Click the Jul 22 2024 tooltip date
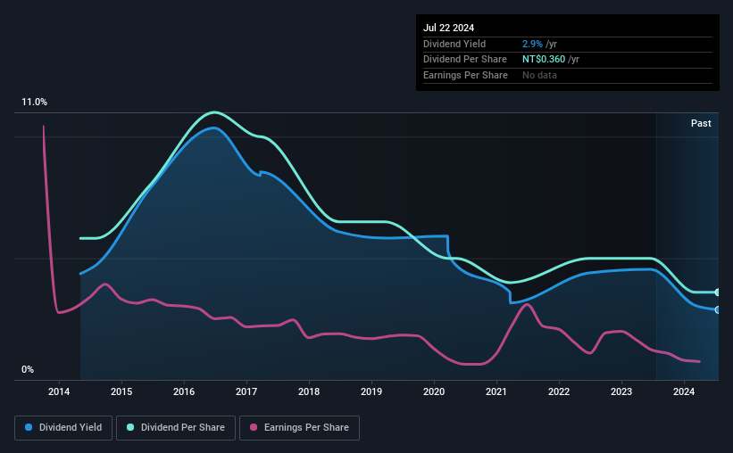Viewport: 733px width, 453px height. (448, 28)
